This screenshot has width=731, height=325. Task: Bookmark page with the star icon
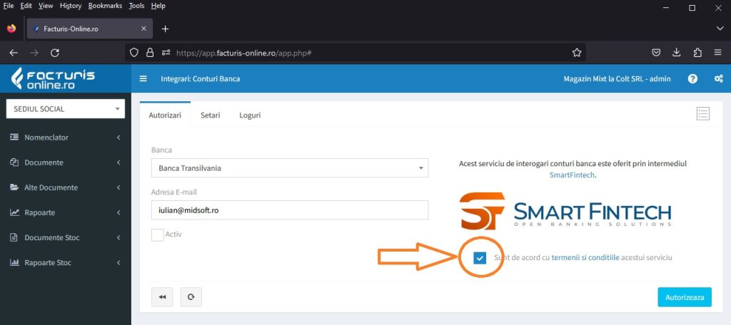pos(577,53)
